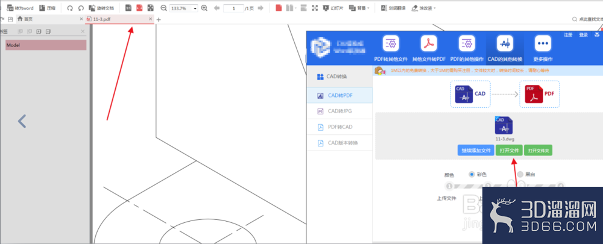Screen dimensions: 603x244
Task: Select the red fit-width icon
Action: [x=139, y=8]
